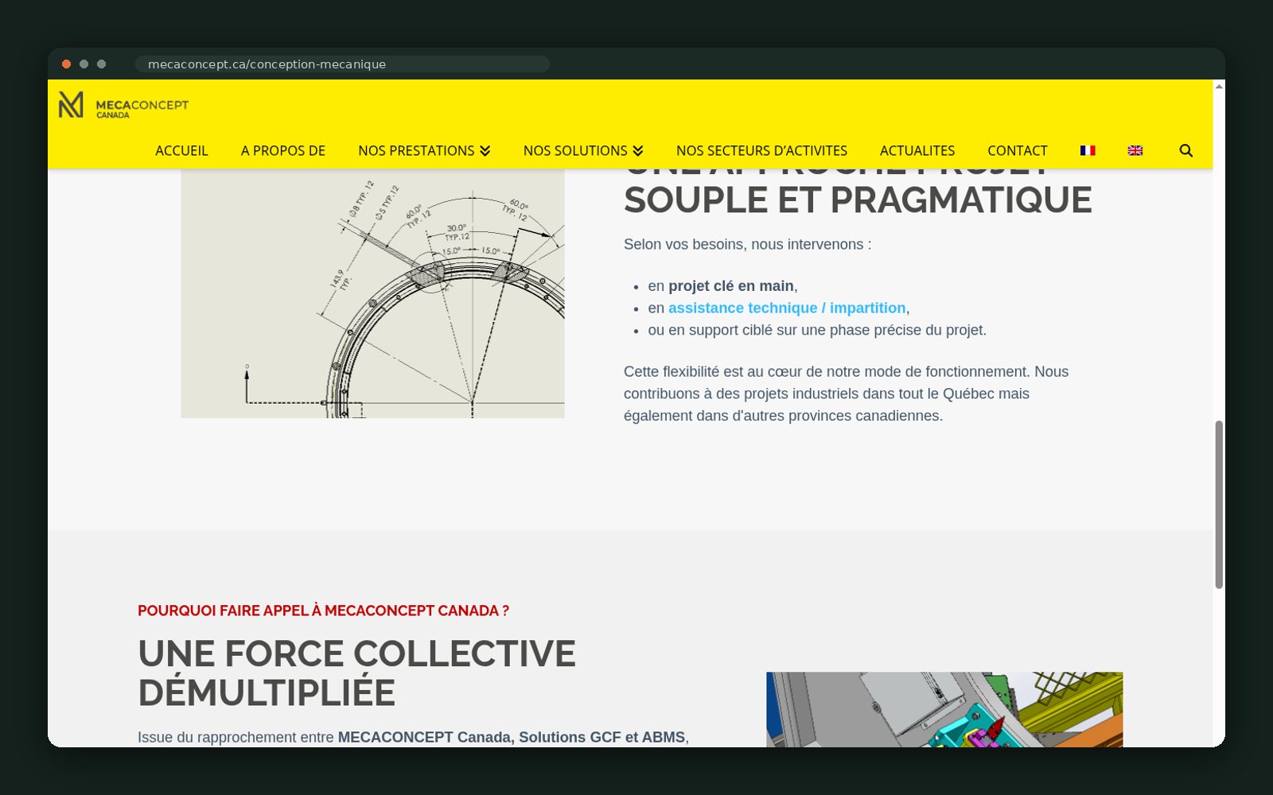1273x795 pixels.
Task: Click the paragraph starting 'Cette flexibilité est au cœur'
Action: [847, 394]
